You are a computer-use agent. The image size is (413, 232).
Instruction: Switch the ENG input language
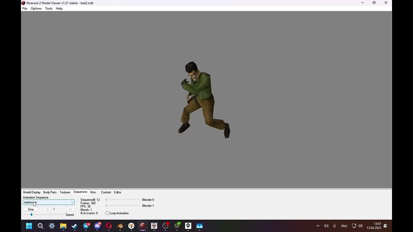(344, 226)
